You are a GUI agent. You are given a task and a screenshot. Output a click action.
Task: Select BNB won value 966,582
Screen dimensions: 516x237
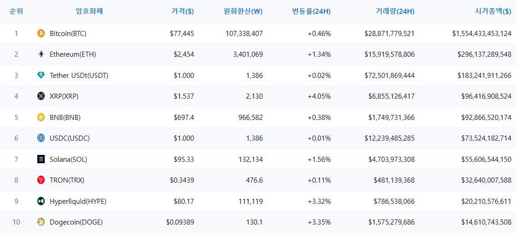pos(251,117)
